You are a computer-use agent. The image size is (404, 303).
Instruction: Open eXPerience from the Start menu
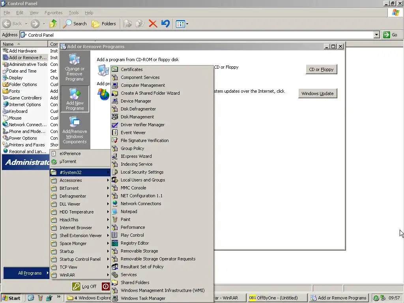80,153
